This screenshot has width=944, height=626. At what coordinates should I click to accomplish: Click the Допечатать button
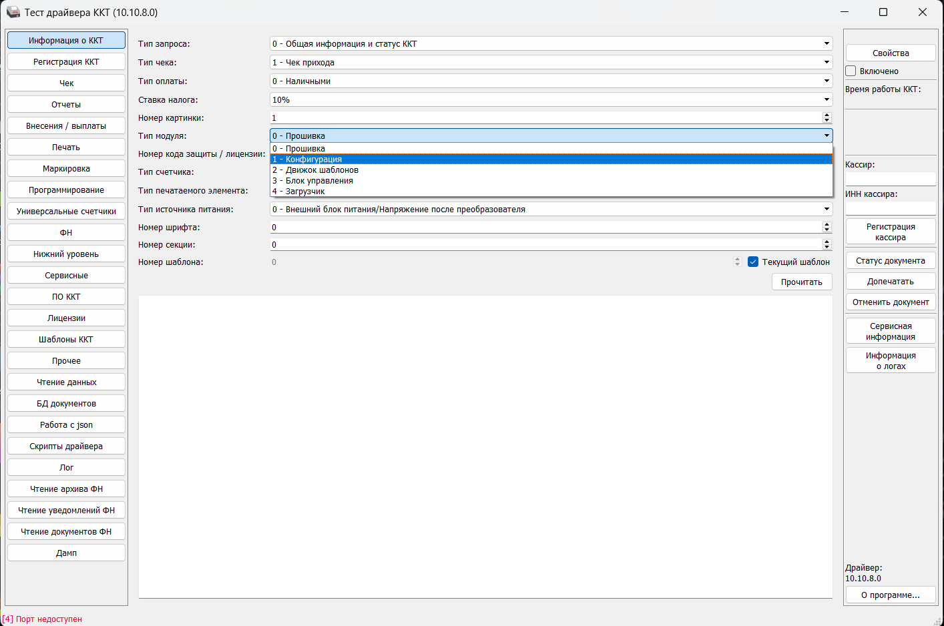(x=891, y=281)
